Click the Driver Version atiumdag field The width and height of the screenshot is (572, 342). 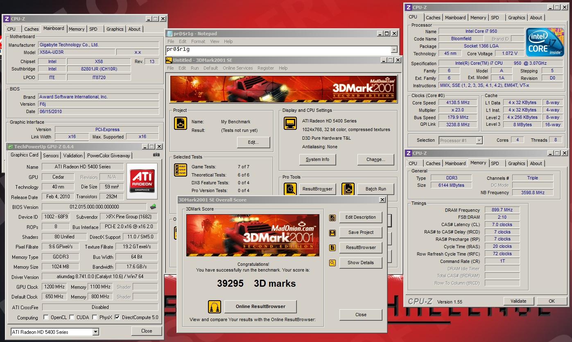click(100, 277)
